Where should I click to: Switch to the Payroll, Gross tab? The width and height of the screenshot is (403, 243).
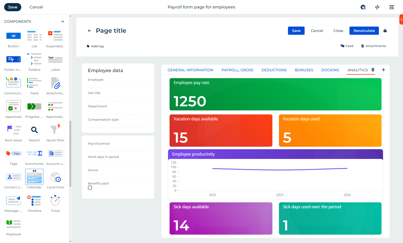click(237, 70)
